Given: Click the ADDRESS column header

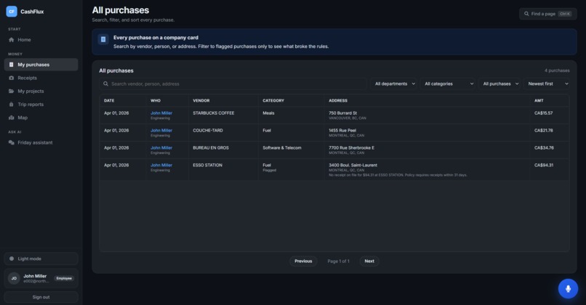Looking at the screenshot, I should (338, 101).
